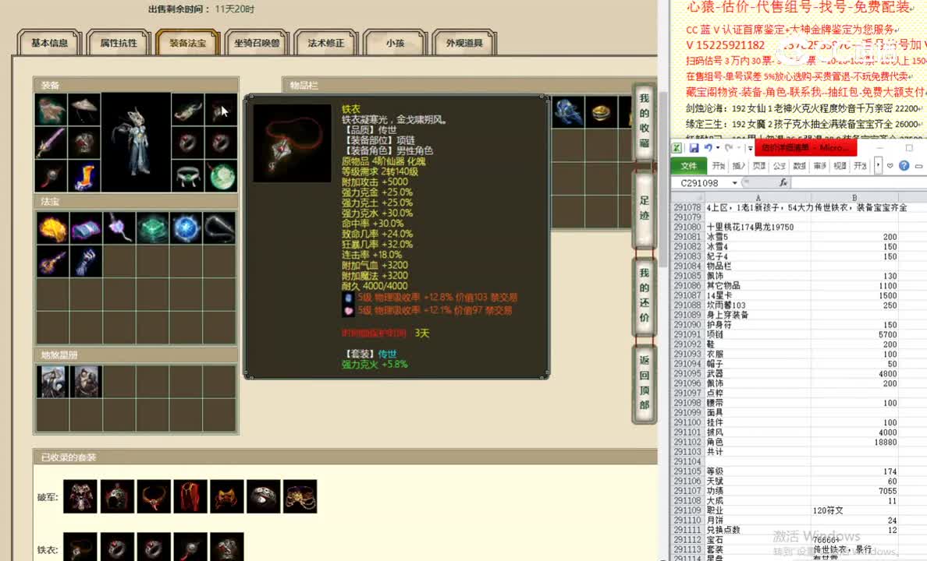The image size is (927, 561).
Task: Select the 装备法宝 tab
Action: [x=187, y=43]
